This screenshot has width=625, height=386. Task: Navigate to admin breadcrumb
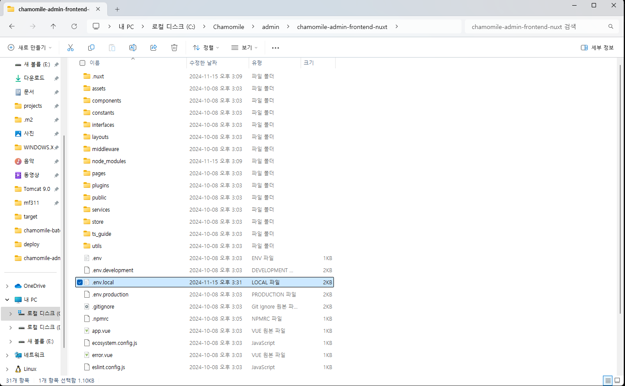[271, 26]
